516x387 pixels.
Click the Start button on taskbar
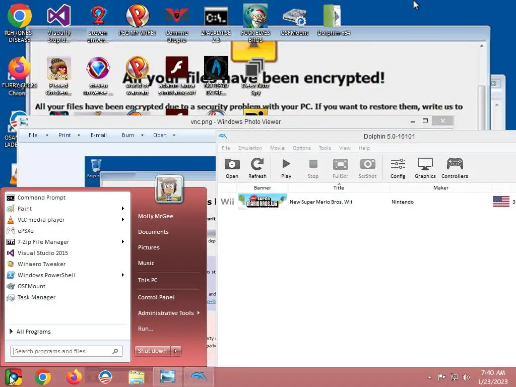click(14, 377)
